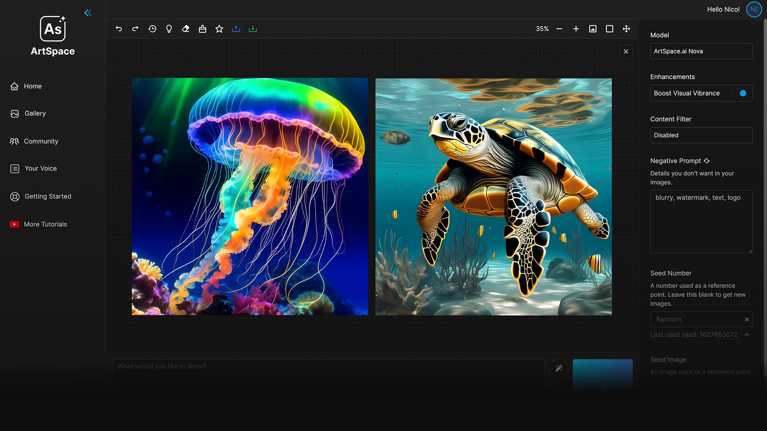Click the green download icon
This screenshot has height=431, width=767.
pyautogui.click(x=252, y=29)
